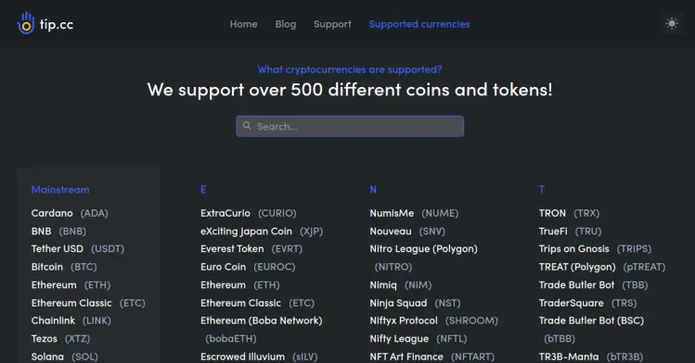Select Trade Butler Bot (TBB) entry
The image size is (695, 363).
click(x=593, y=285)
